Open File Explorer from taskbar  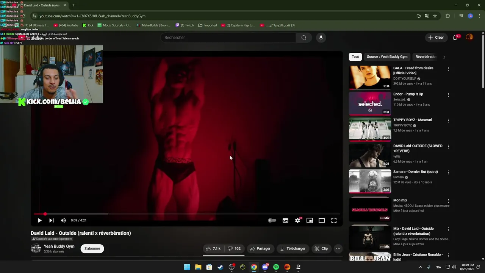[x=198, y=267]
